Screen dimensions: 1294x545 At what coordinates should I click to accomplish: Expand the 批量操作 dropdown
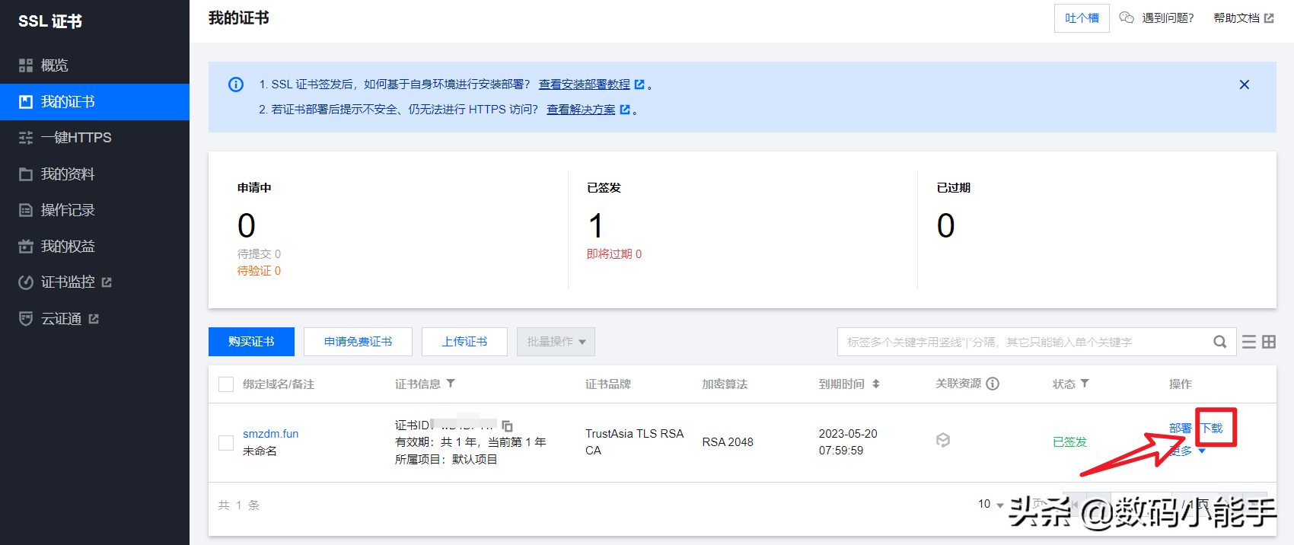(x=556, y=342)
